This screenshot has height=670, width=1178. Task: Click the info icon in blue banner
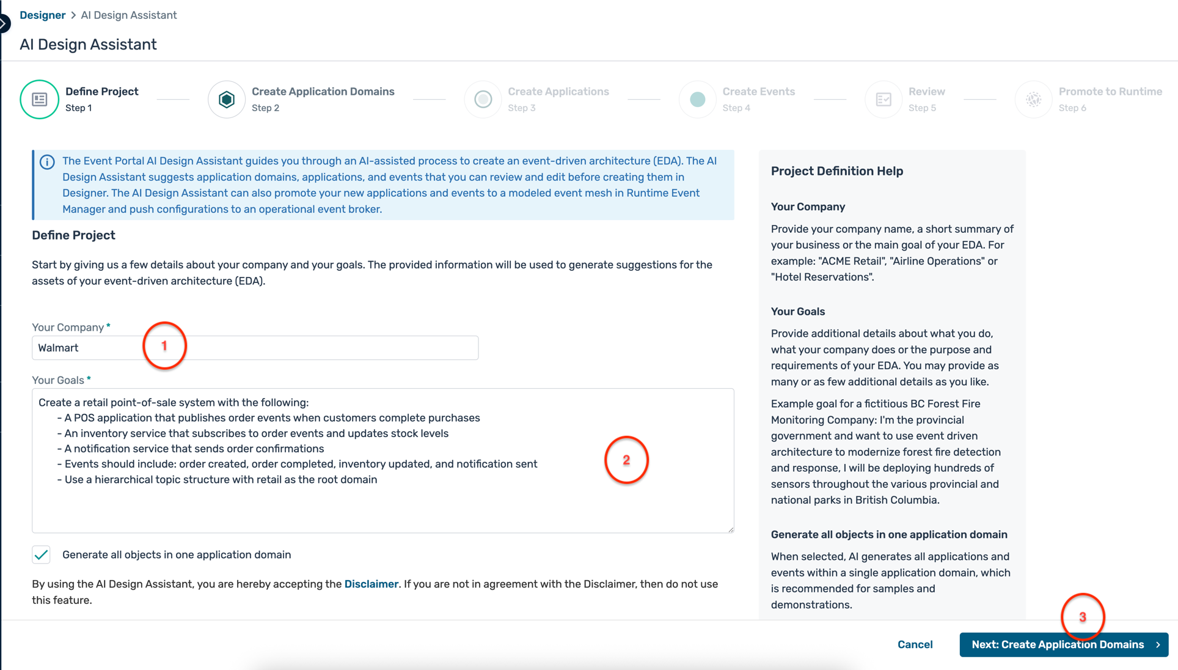[x=47, y=162]
